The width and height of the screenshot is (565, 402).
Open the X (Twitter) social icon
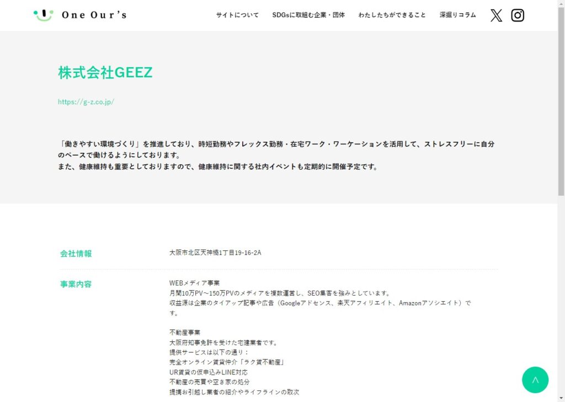pyautogui.click(x=497, y=15)
